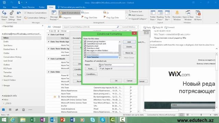Arrange by From icon in Arrangement gallery
The width and height of the screenshot is (219, 123).
tap(82, 13)
